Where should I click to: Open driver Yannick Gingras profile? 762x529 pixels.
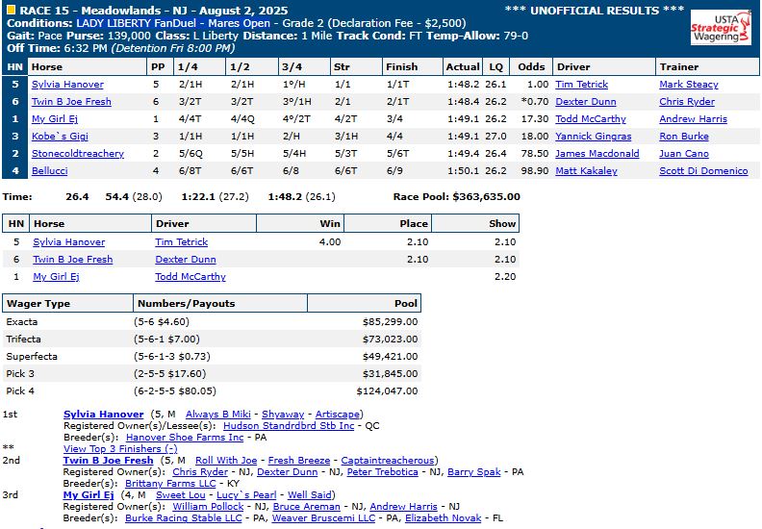coord(594,137)
